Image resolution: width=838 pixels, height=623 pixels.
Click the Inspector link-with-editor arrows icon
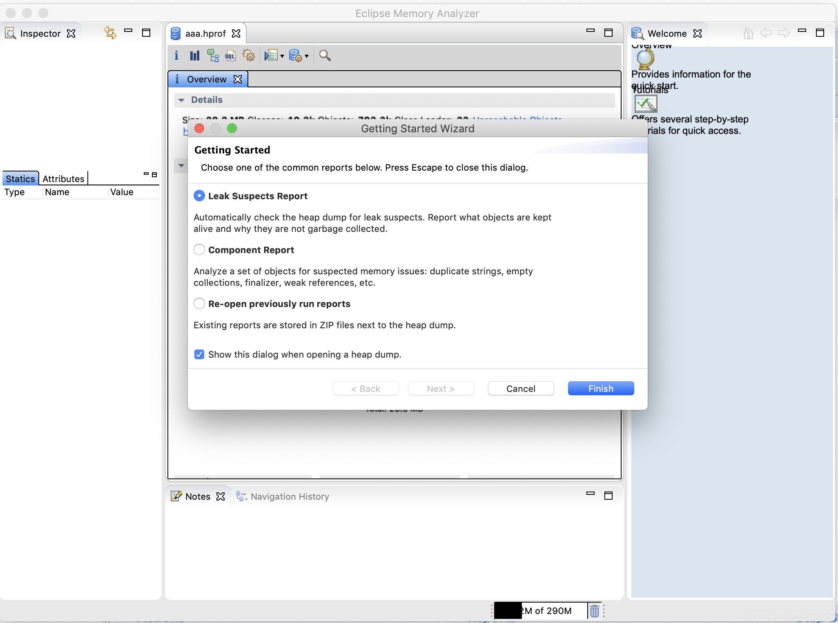[110, 33]
